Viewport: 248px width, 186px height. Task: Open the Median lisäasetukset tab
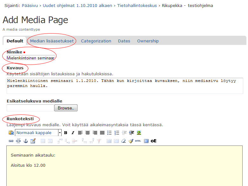[52, 41]
